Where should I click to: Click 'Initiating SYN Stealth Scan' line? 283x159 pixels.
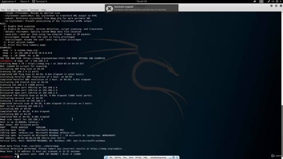click(x=24, y=82)
